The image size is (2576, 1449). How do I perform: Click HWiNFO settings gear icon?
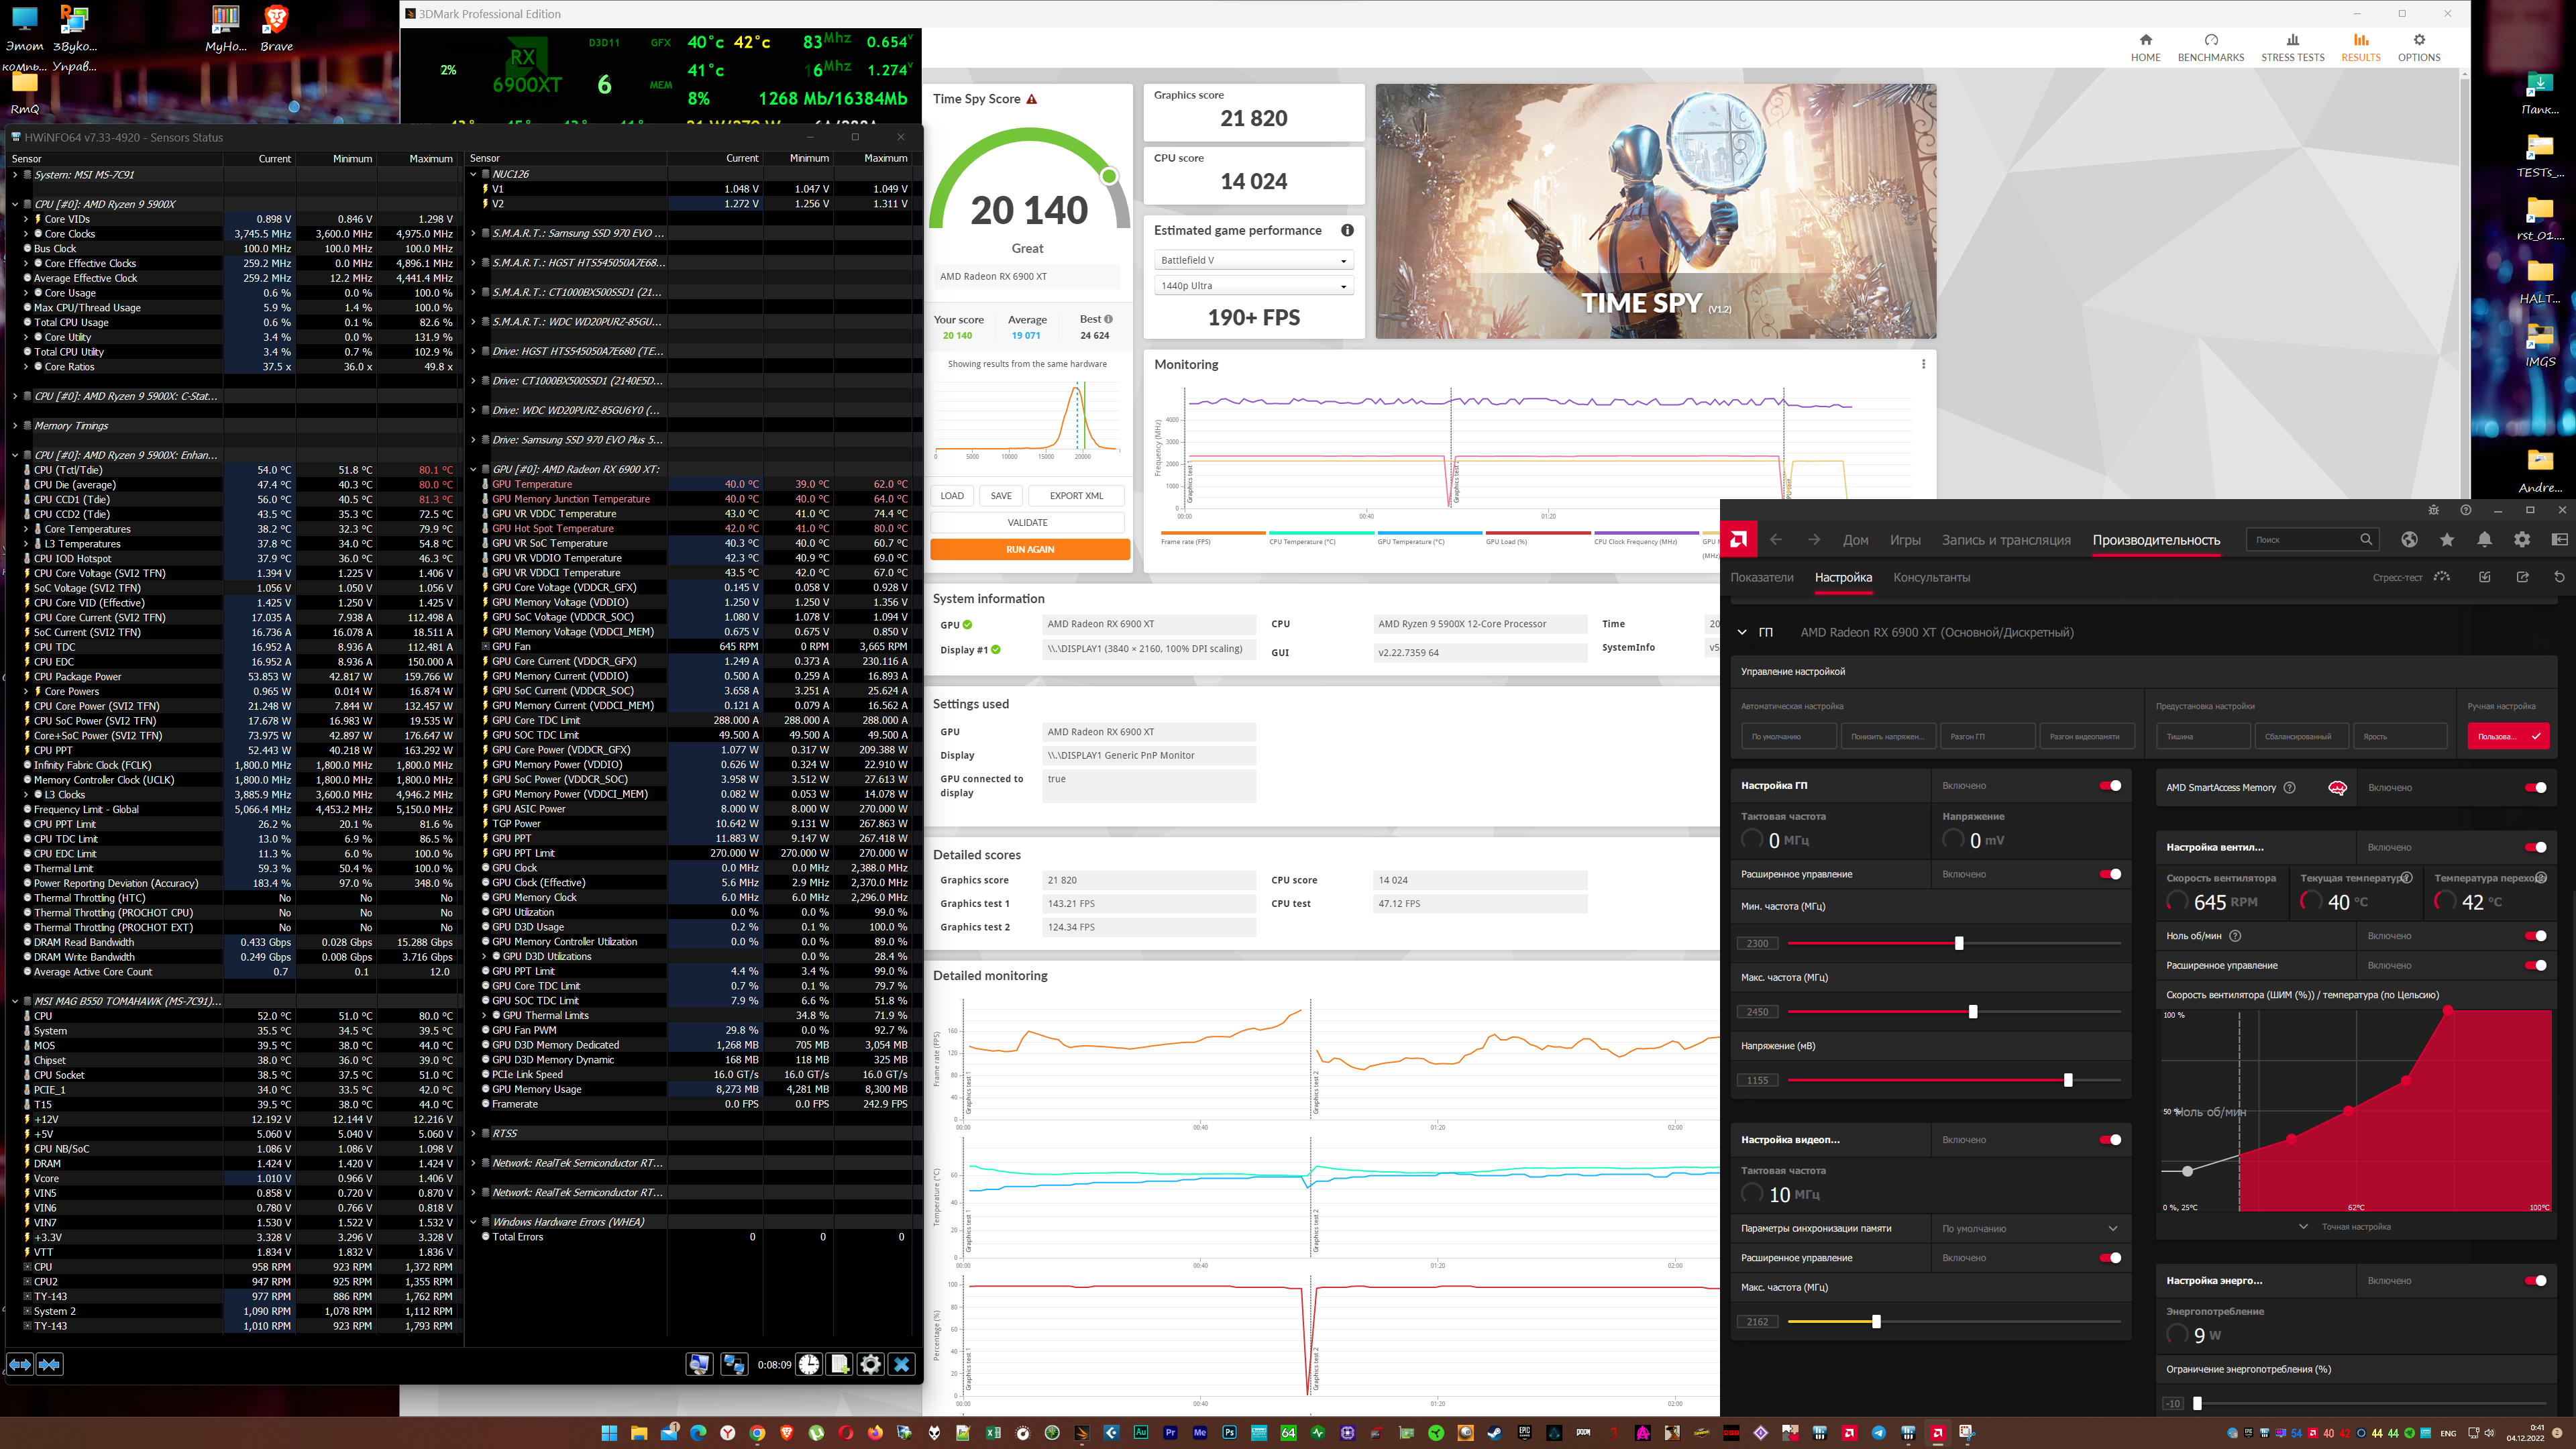[x=870, y=1364]
